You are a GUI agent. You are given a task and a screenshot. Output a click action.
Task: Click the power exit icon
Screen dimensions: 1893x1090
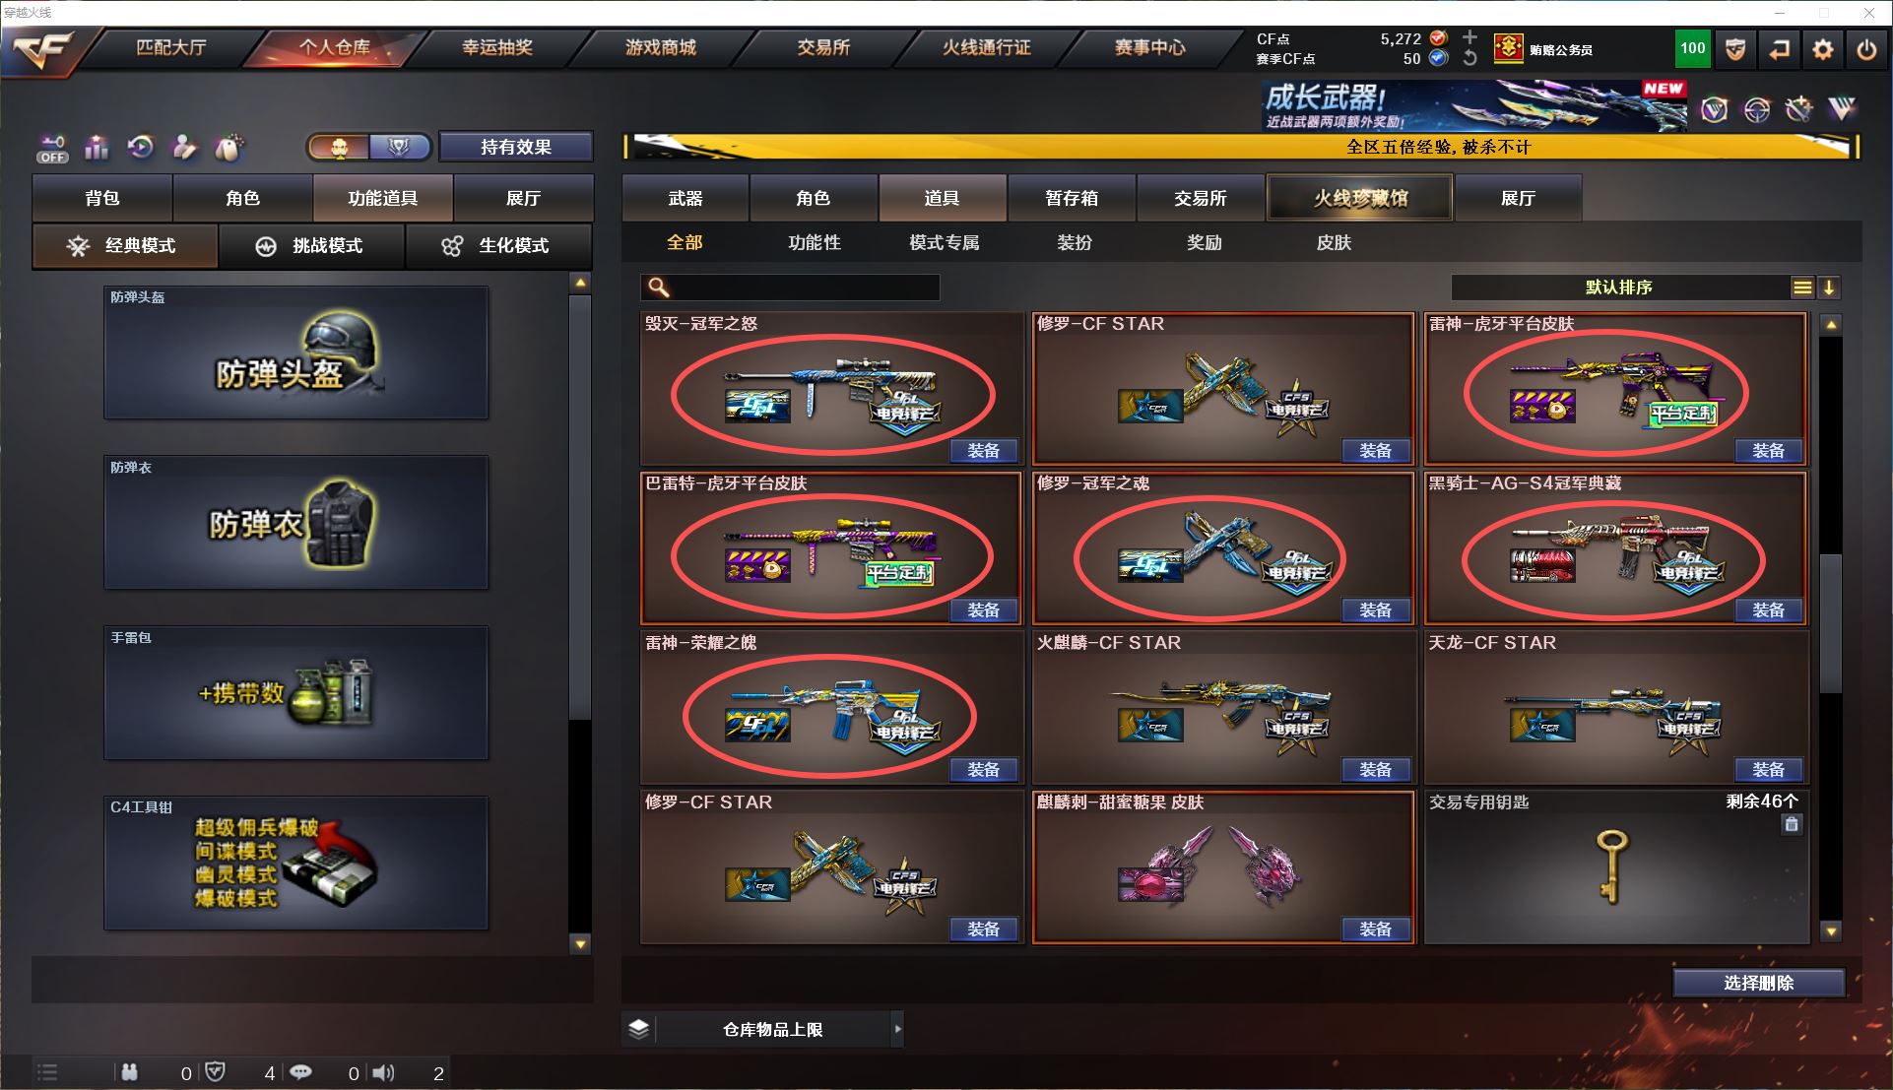(x=1866, y=49)
